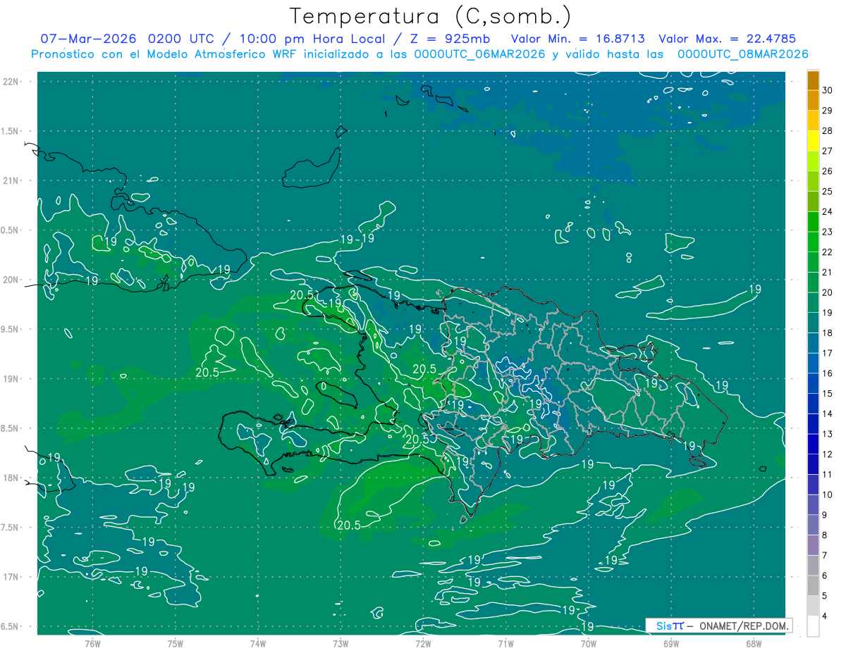Click the 19N latitude axis label
846x653 pixels.
coord(11,379)
